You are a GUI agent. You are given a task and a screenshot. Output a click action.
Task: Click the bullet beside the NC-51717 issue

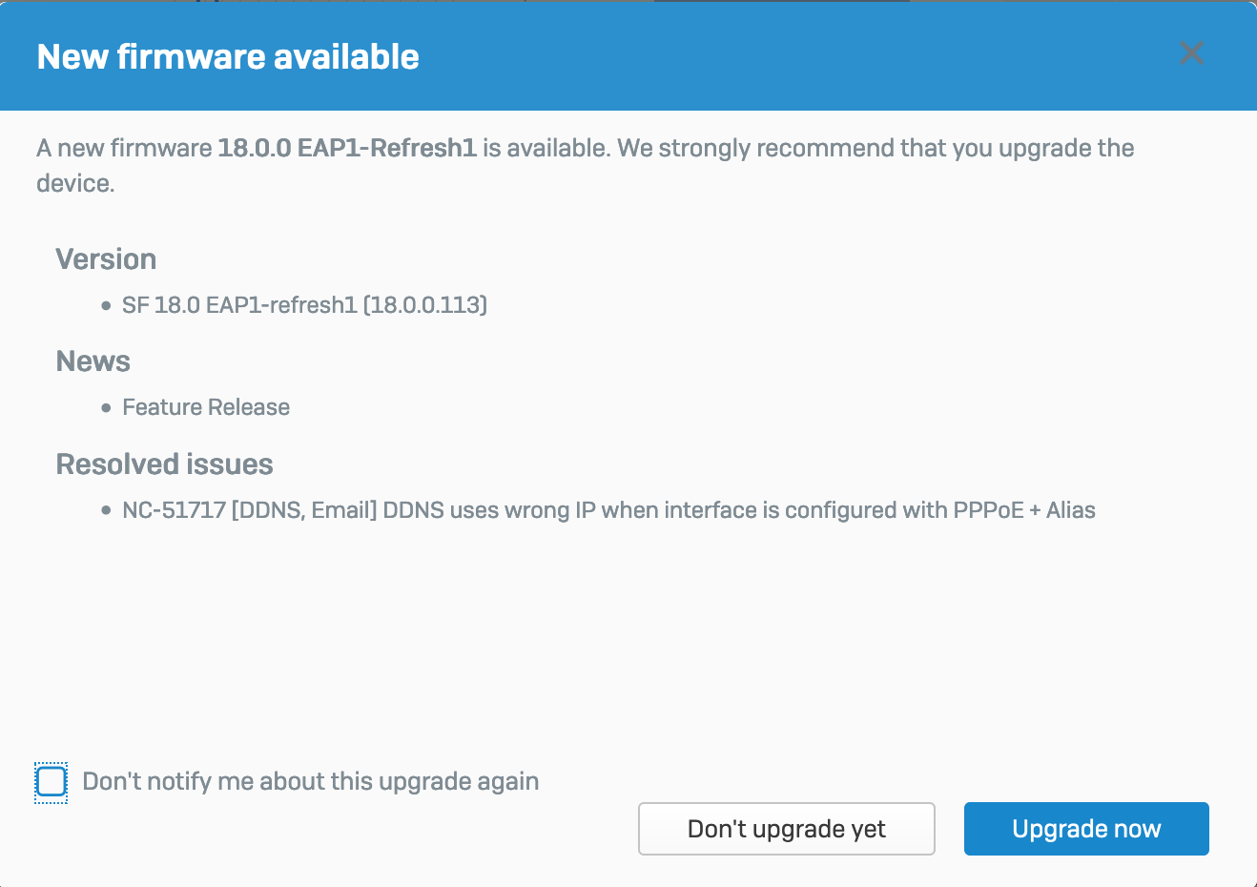point(106,511)
